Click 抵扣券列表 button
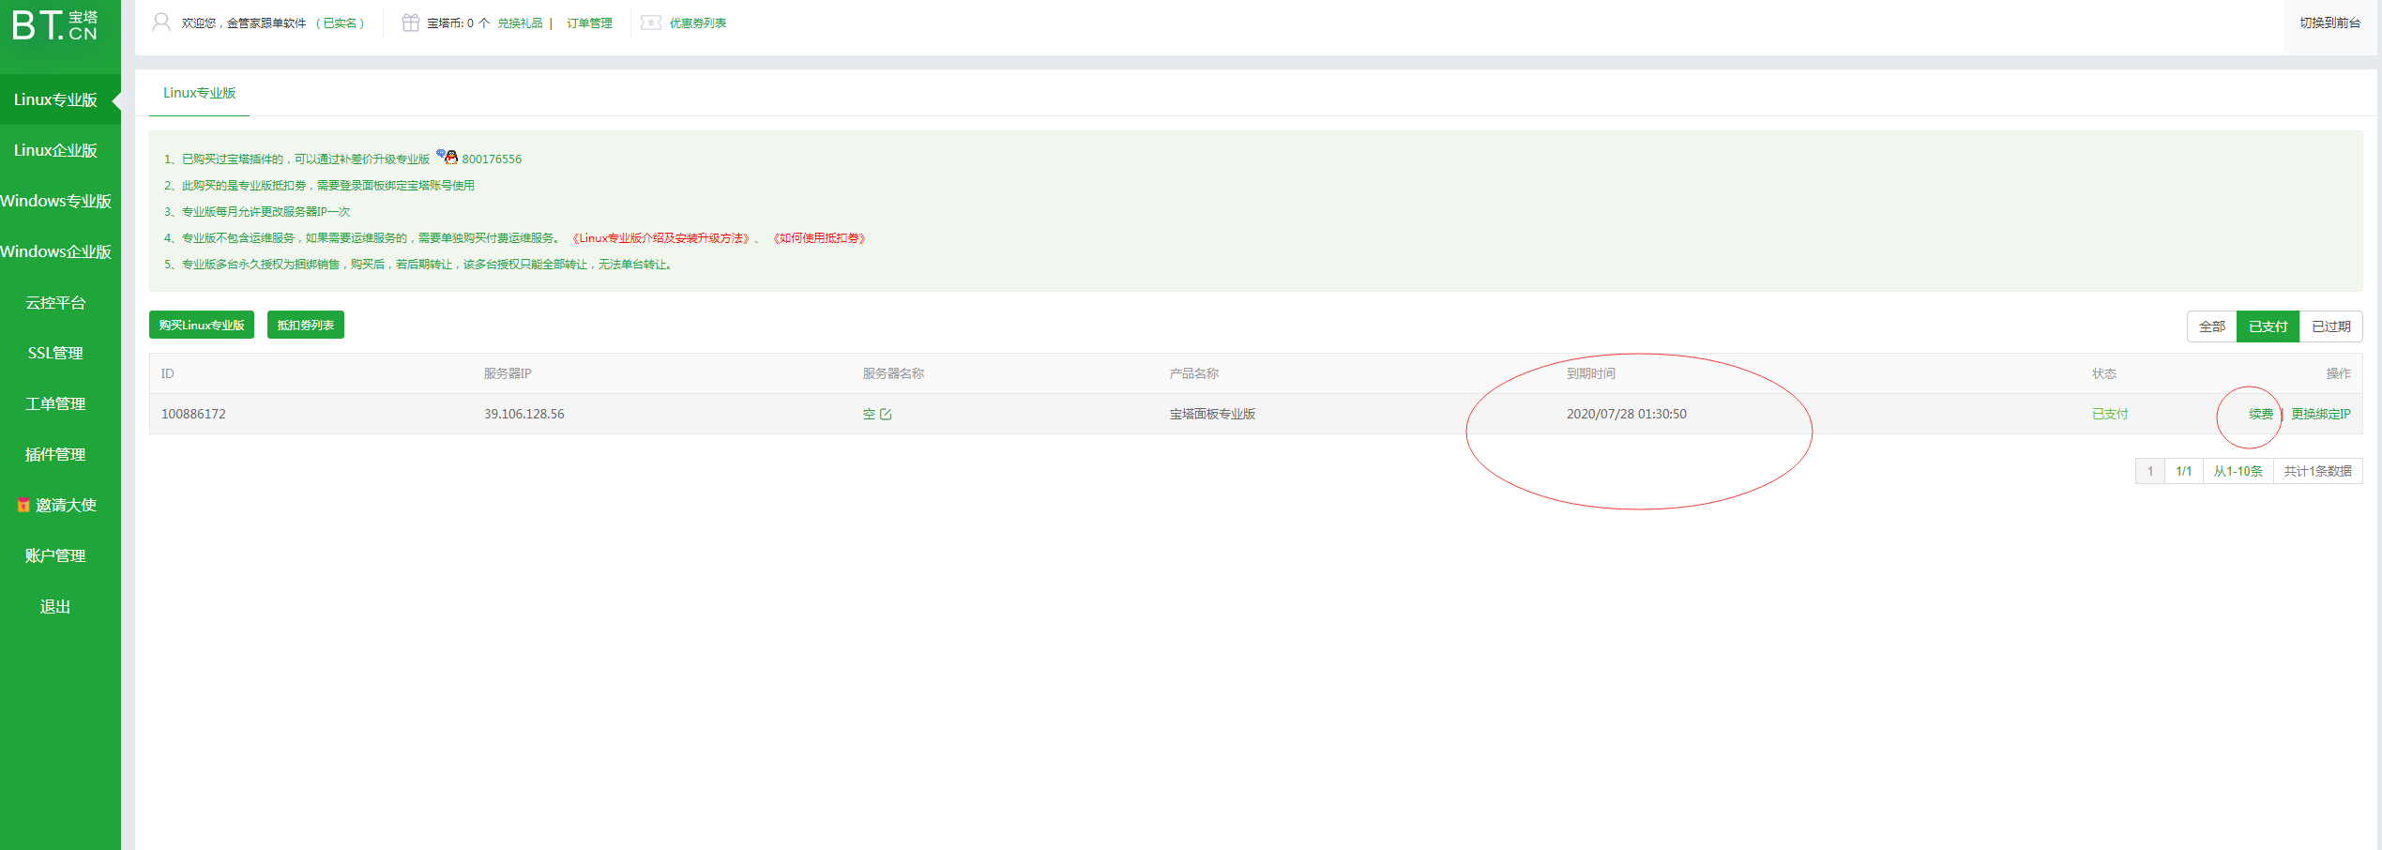The height and width of the screenshot is (850, 2382). coord(306,325)
